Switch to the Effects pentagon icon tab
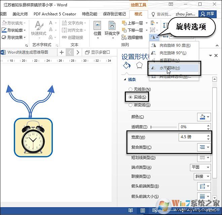The height and width of the screenshot is (215, 222). (139, 65)
